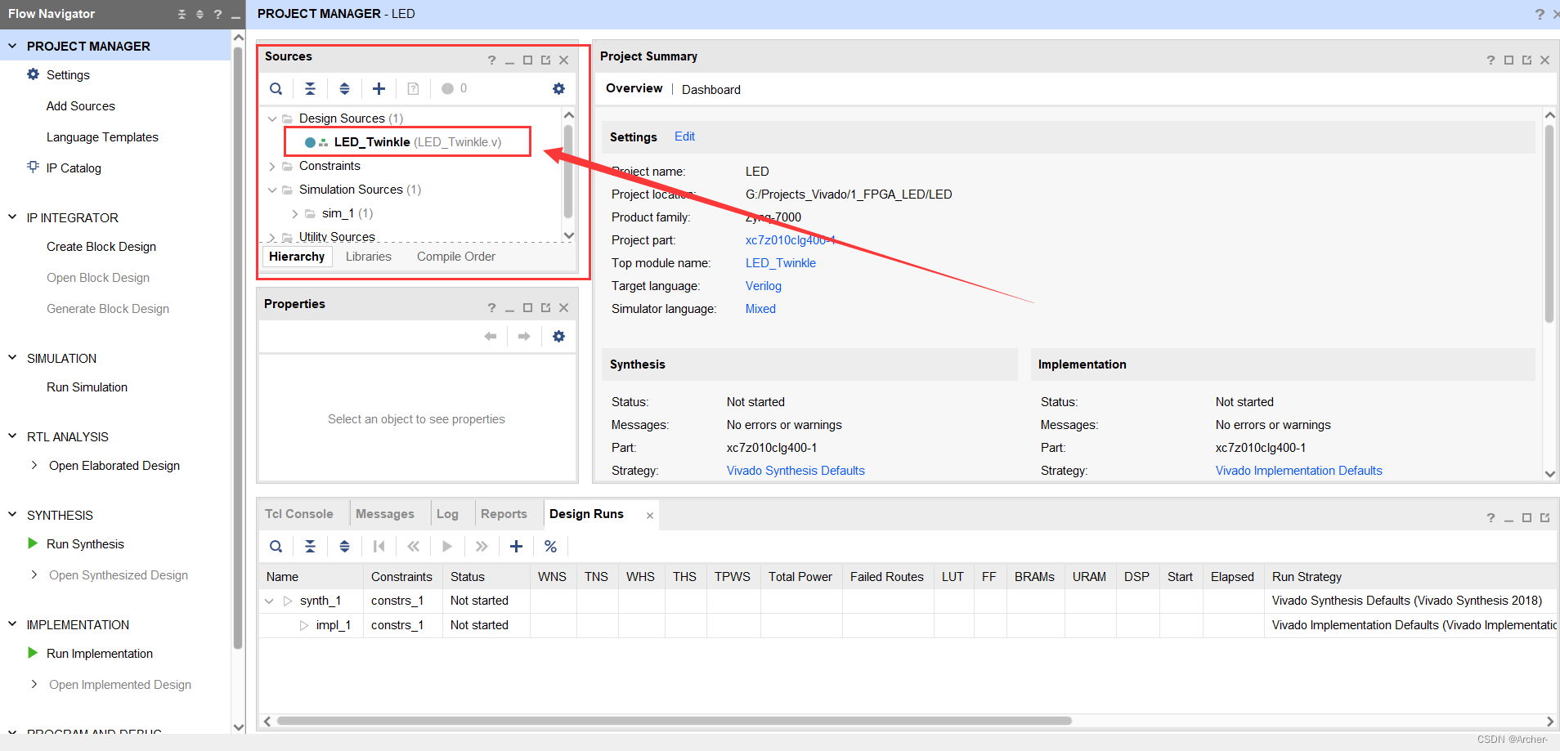Click previous step icon in Design Runs
The image size is (1560, 751).
click(x=413, y=546)
